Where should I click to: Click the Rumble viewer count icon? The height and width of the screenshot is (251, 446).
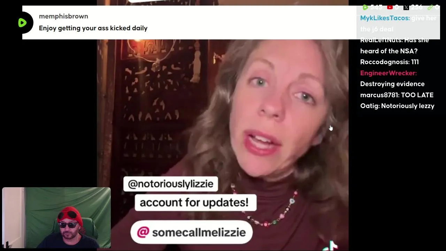pyautogui.click(x=365, y=7)
